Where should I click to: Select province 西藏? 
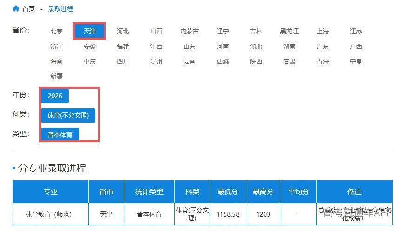(x=223, y=61)
